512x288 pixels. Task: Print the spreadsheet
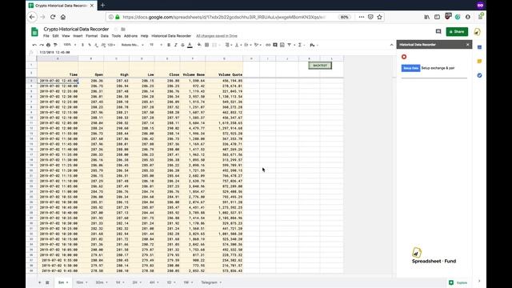tap(48, 45)
